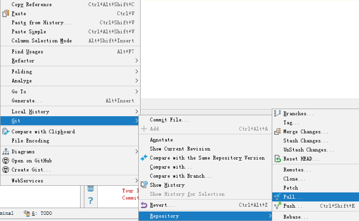
Task: Select Pull... from the Repository submenu
Action: tap(293, 197)
